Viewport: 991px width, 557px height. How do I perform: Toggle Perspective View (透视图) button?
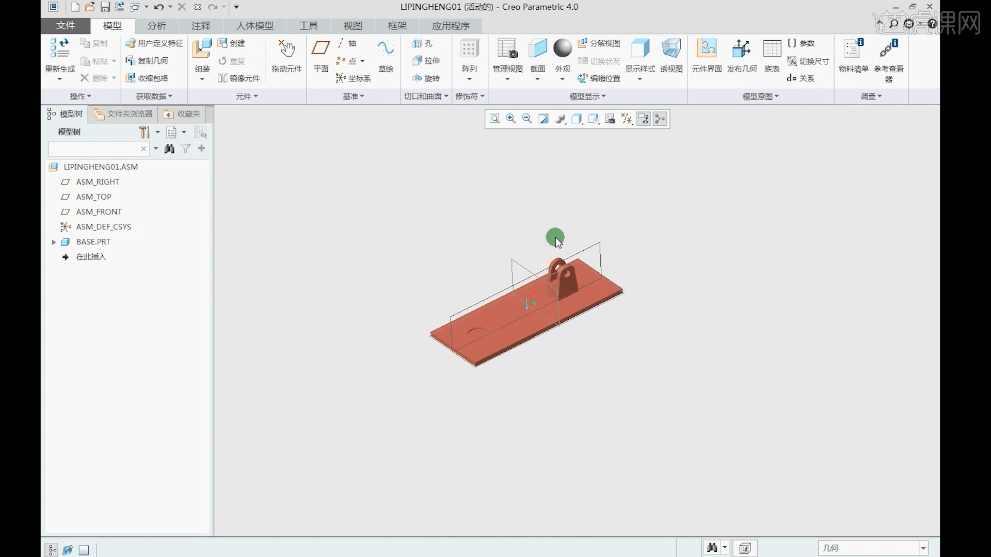(x=671, y=50)
